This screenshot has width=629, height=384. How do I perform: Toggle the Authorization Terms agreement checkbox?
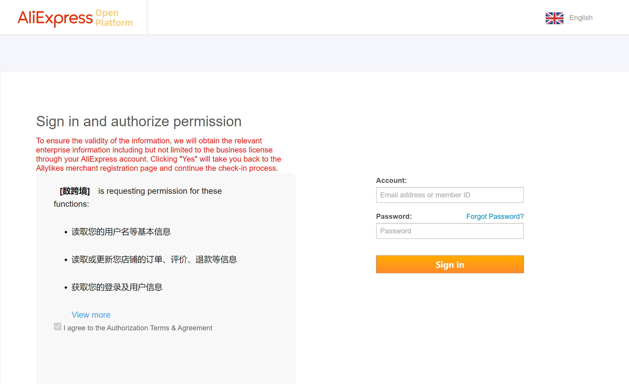coord(58,327)
